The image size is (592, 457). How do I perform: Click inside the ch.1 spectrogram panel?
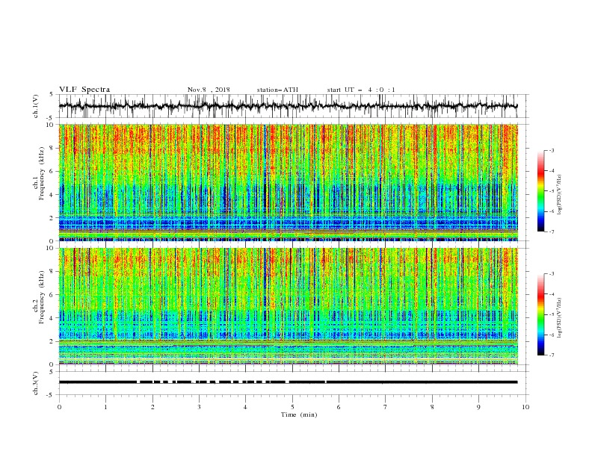click(288, 182)
